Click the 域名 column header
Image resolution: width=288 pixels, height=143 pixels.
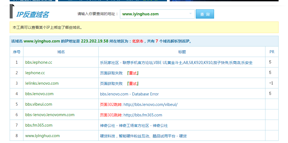[x=61, y=52]
